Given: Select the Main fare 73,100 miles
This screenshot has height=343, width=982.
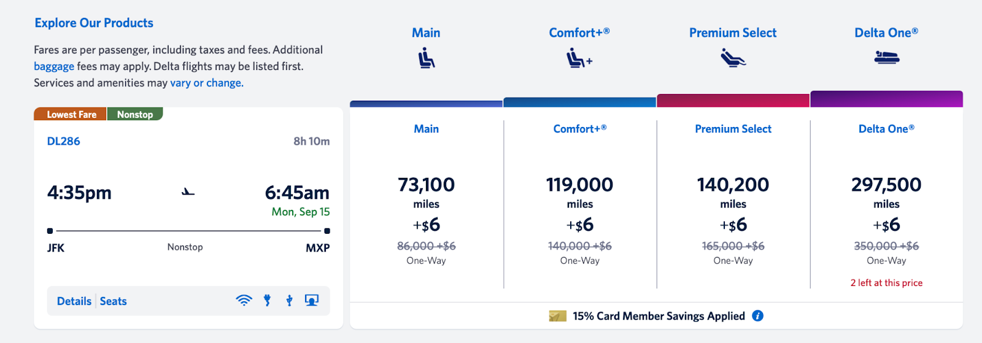Looking at the screenshot, I should pos(426,185).
